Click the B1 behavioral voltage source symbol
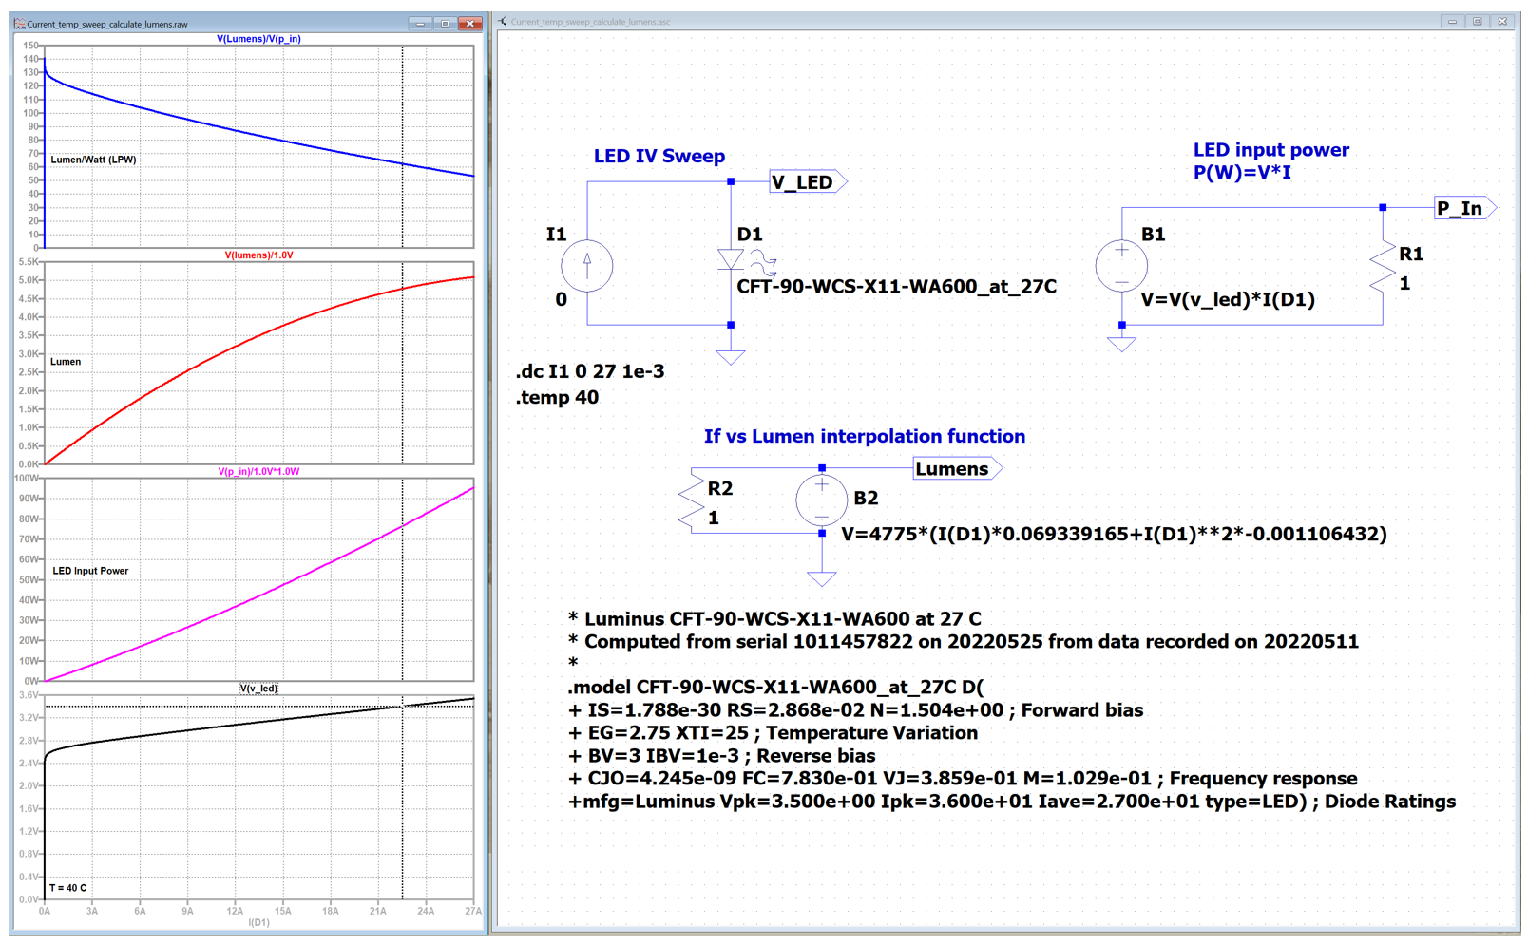The height and width of the screenshot is (944, 1528). click(x=1121, y=266)
